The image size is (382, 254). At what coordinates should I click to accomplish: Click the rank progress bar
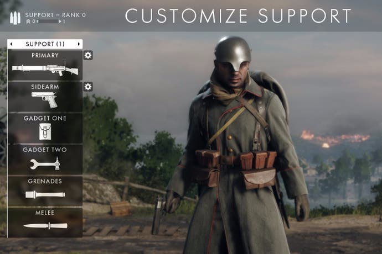click(x=49, y=22)
